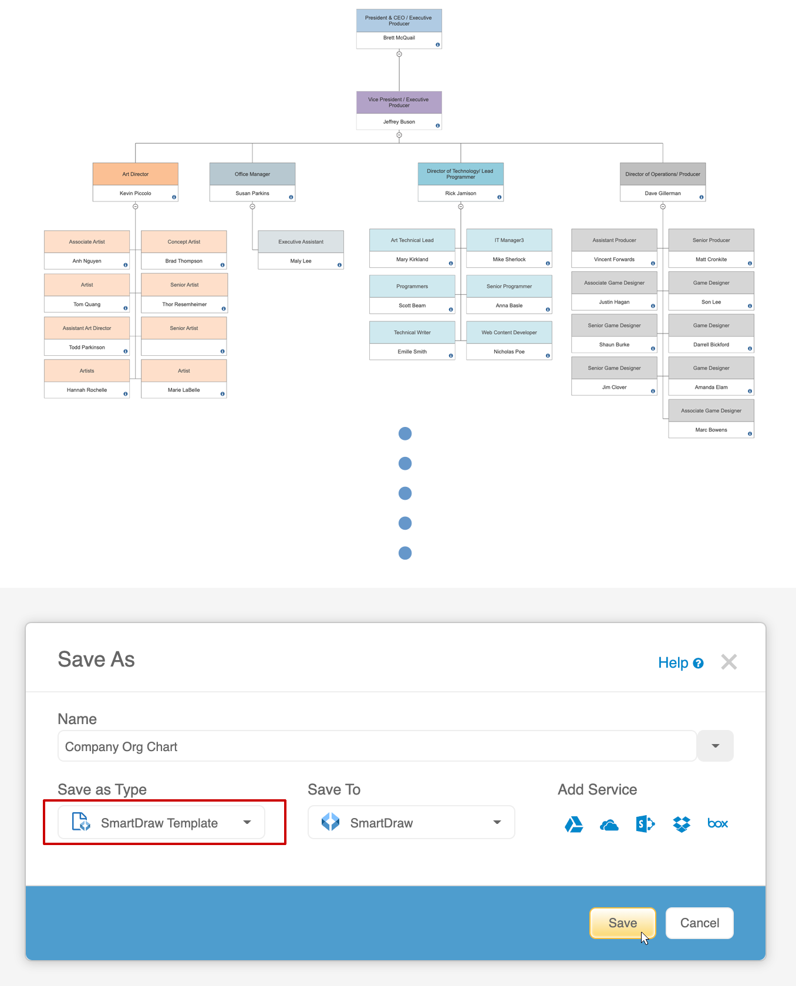Show info for Marc Bowens card
The width and height of the screenshot is (796, 986).
(x=750, y=434)
